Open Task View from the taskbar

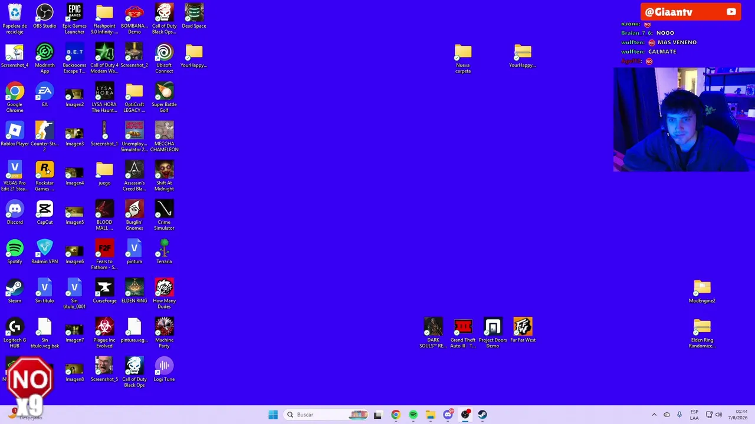click(378, 415)
